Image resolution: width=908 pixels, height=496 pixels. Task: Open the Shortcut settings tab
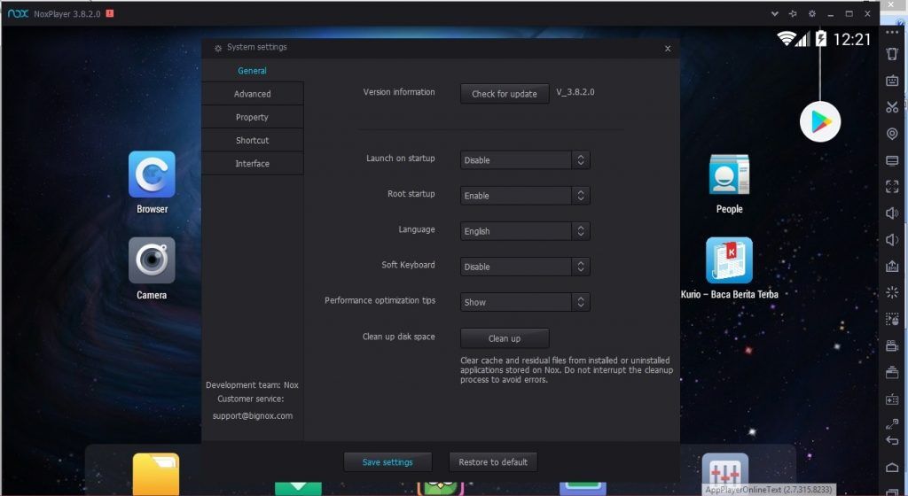(252, 140)
